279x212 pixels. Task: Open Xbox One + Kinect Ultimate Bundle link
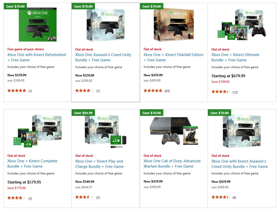[235, 57]
